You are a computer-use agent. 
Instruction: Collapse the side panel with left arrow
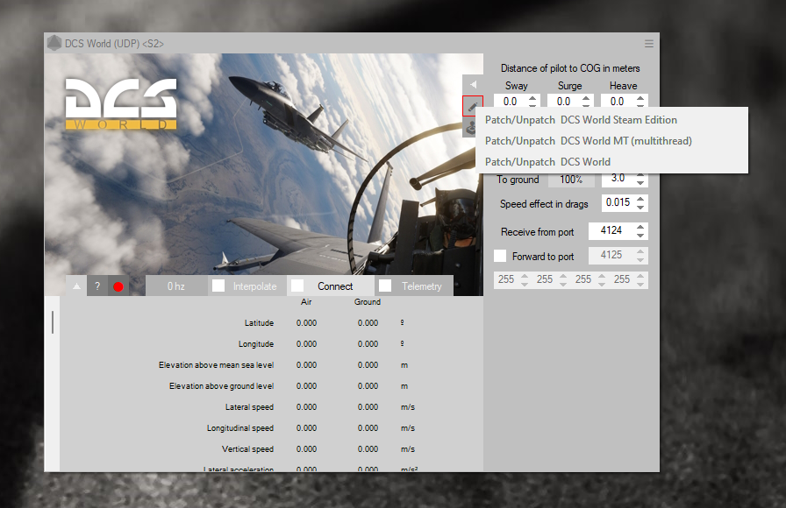[473, 84]
